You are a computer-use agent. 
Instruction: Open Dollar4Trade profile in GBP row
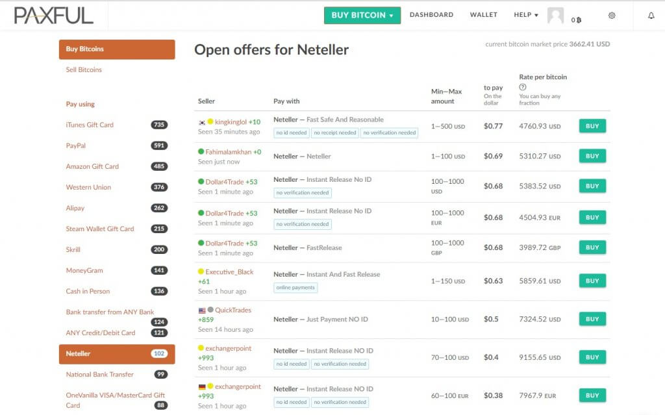tap(225, 244)
